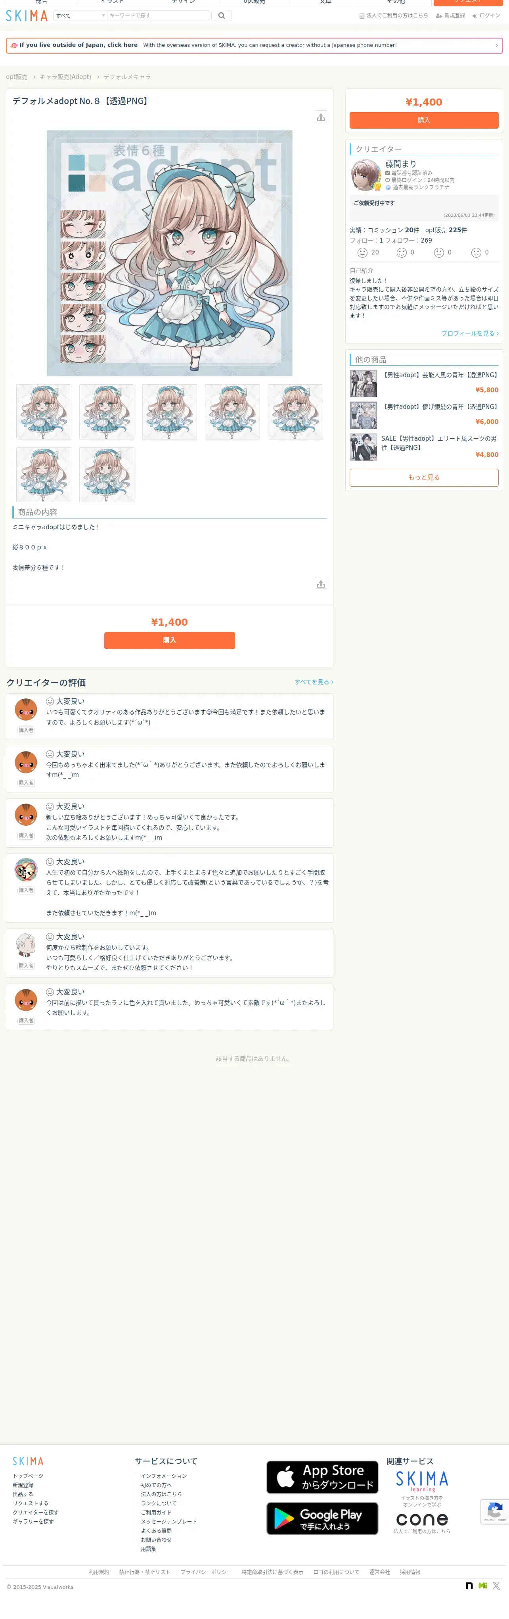The image size is (509, 1619).
Task: Click the footer 運営会社 link
Action: tap(379, 1573)
